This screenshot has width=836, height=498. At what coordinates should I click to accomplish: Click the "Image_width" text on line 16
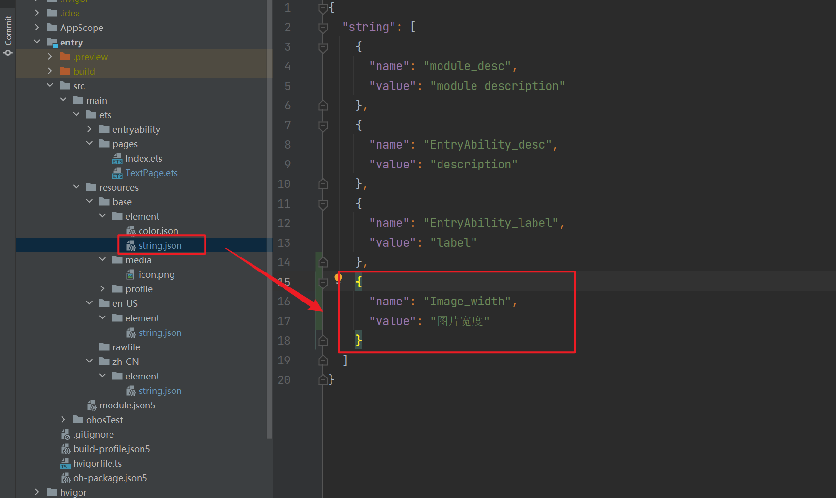(467, 302)
